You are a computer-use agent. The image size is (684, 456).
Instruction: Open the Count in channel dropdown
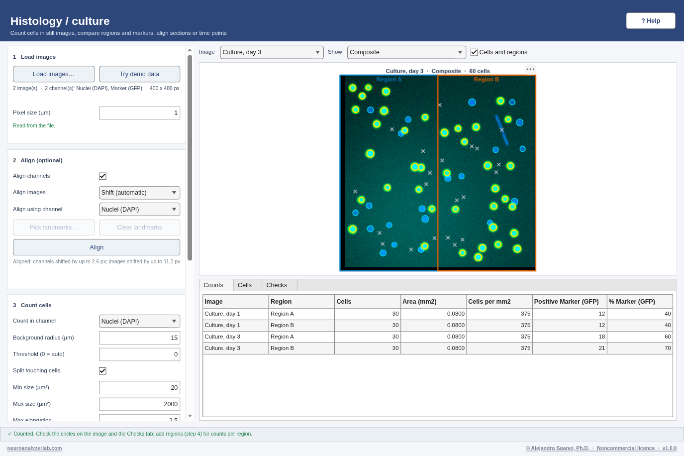[x=139, y=322]
